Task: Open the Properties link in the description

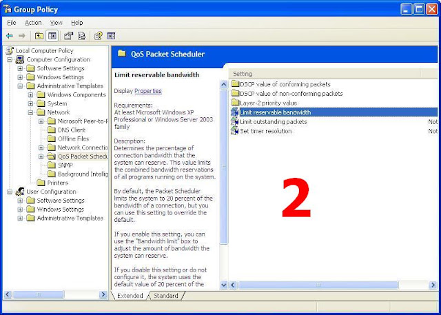Action: [148, 91]
